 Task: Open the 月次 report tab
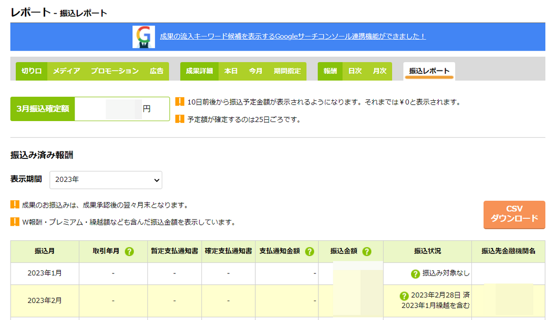click(379, 71)
